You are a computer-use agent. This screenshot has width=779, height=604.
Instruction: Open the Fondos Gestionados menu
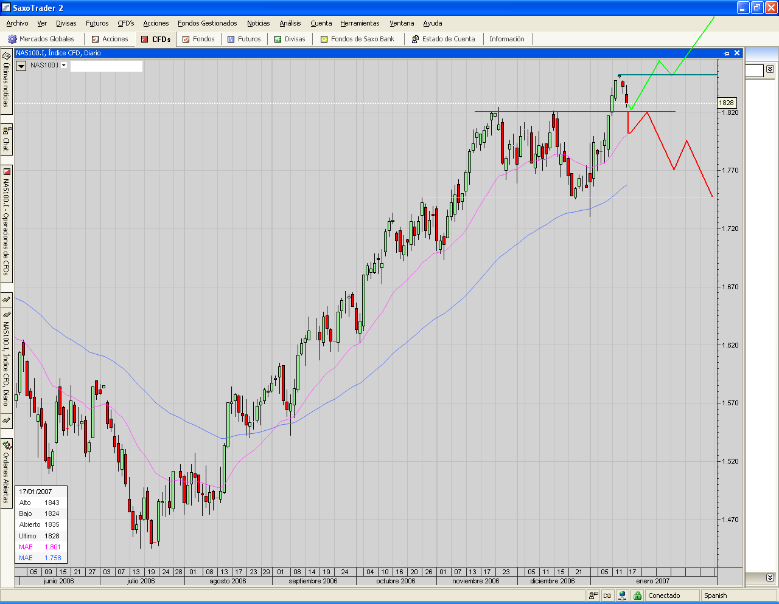point(208,23)
